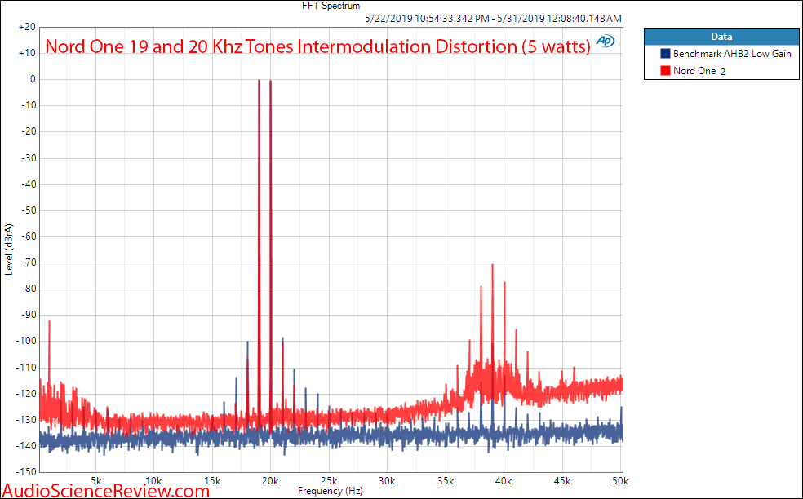Click the red Nord One legend swatch
The width and height of the screenshot is (803, 499).
(665, 71)
